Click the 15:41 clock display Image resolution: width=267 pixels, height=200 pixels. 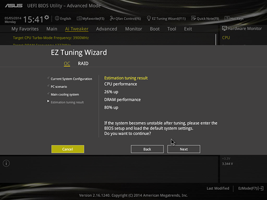[x=33, y=20]
